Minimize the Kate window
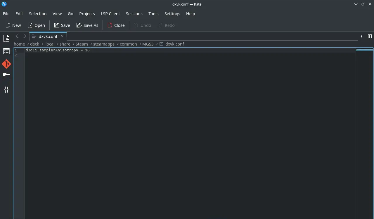Image resolution: width=374 pixels, height=219 pixels. tap(356, 4)
